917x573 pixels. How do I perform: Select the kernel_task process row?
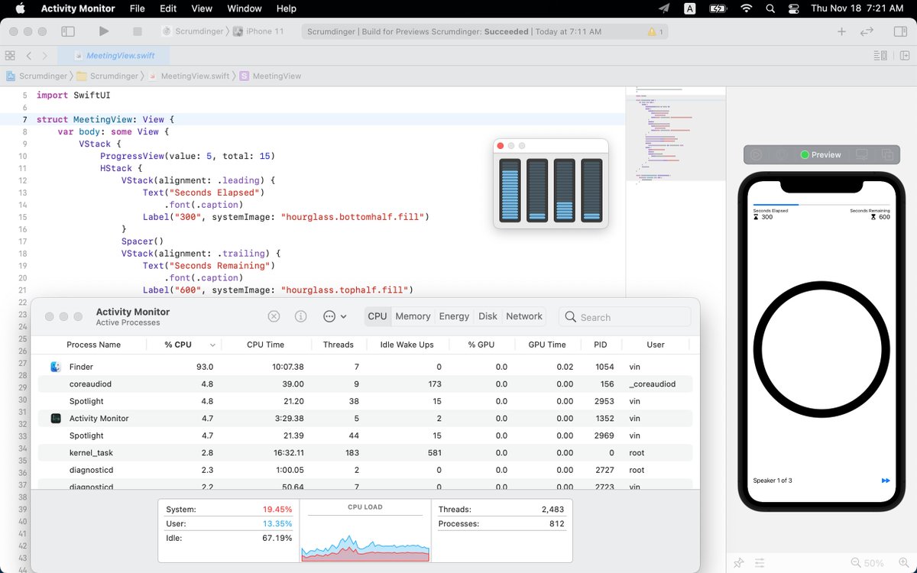coord(365,452)
